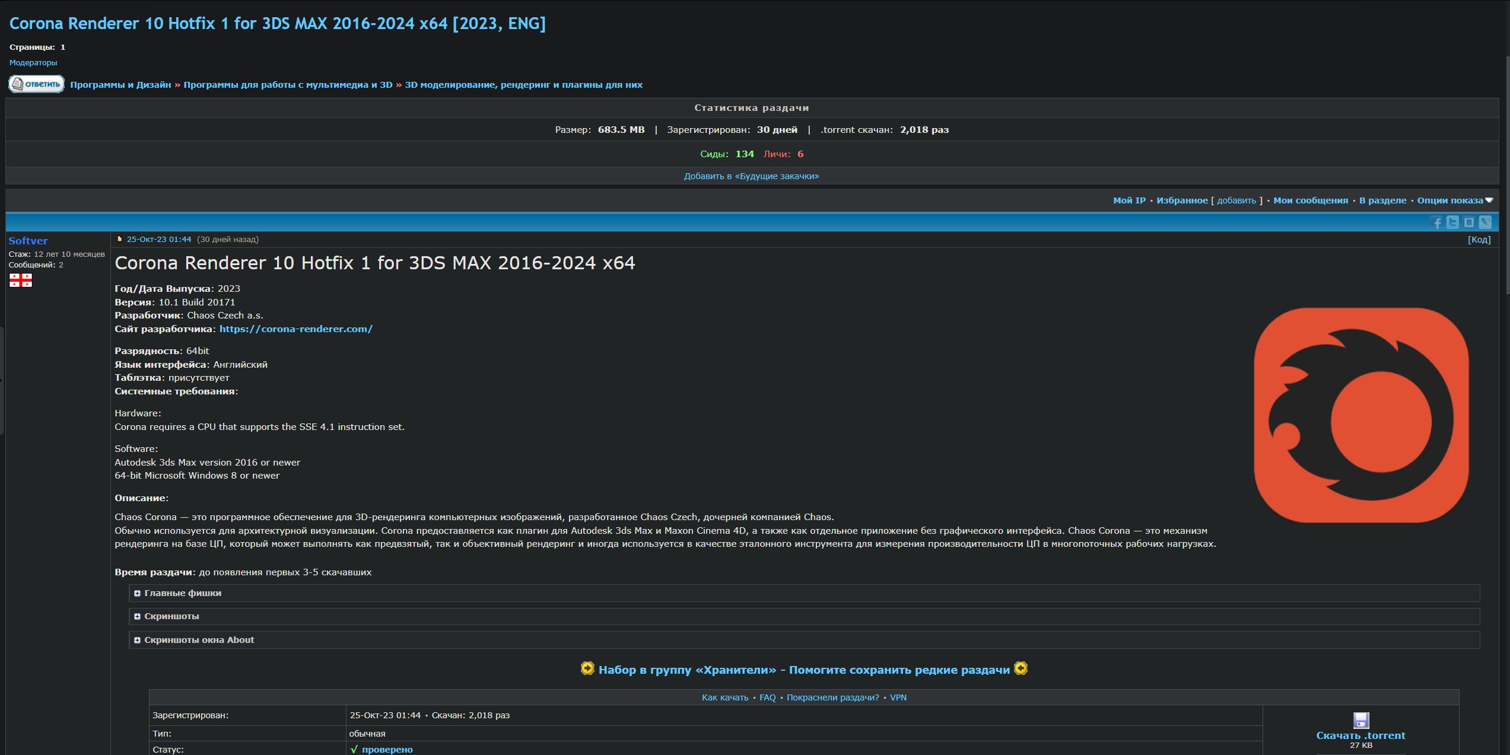Click the '30 дней' registered value
Image resolution: width=1510 pixels, height=755 pixels.
(x=777, y=130)
